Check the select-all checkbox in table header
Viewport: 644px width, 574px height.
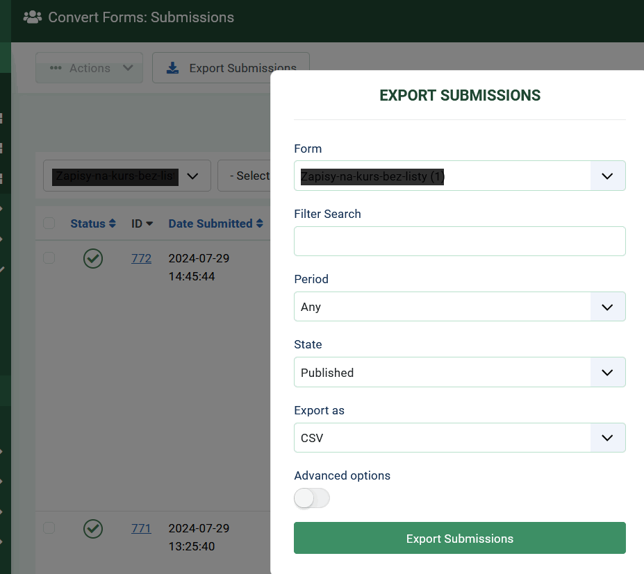[49, 223]
